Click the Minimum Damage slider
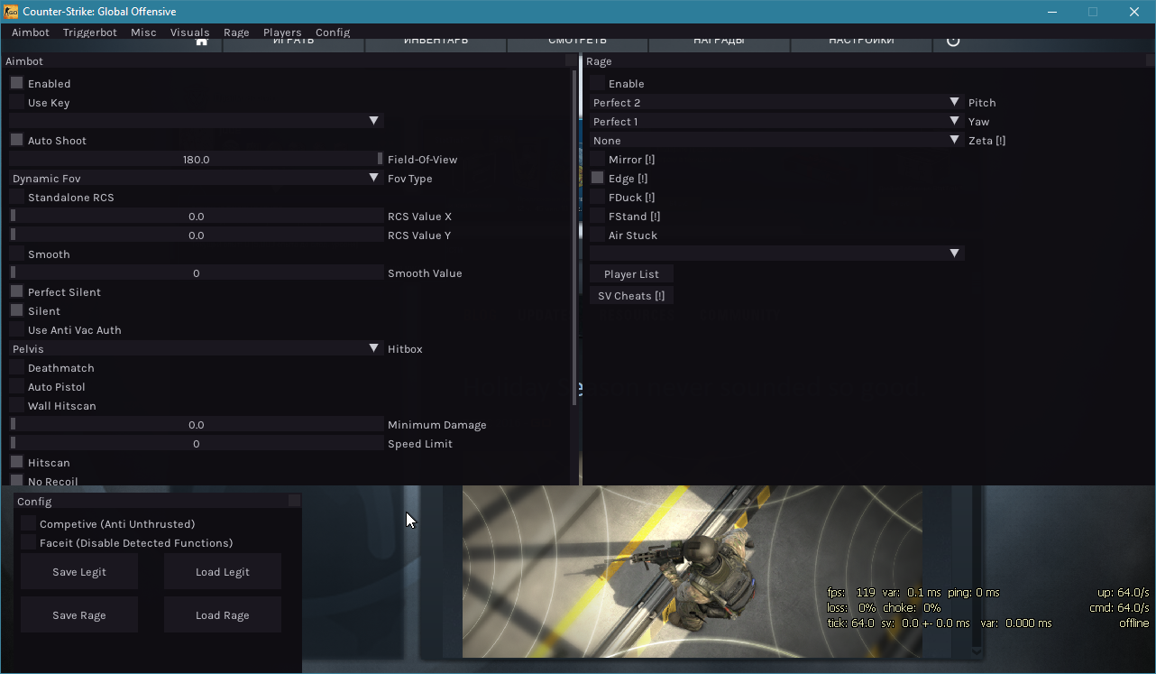 pos(197,424)
